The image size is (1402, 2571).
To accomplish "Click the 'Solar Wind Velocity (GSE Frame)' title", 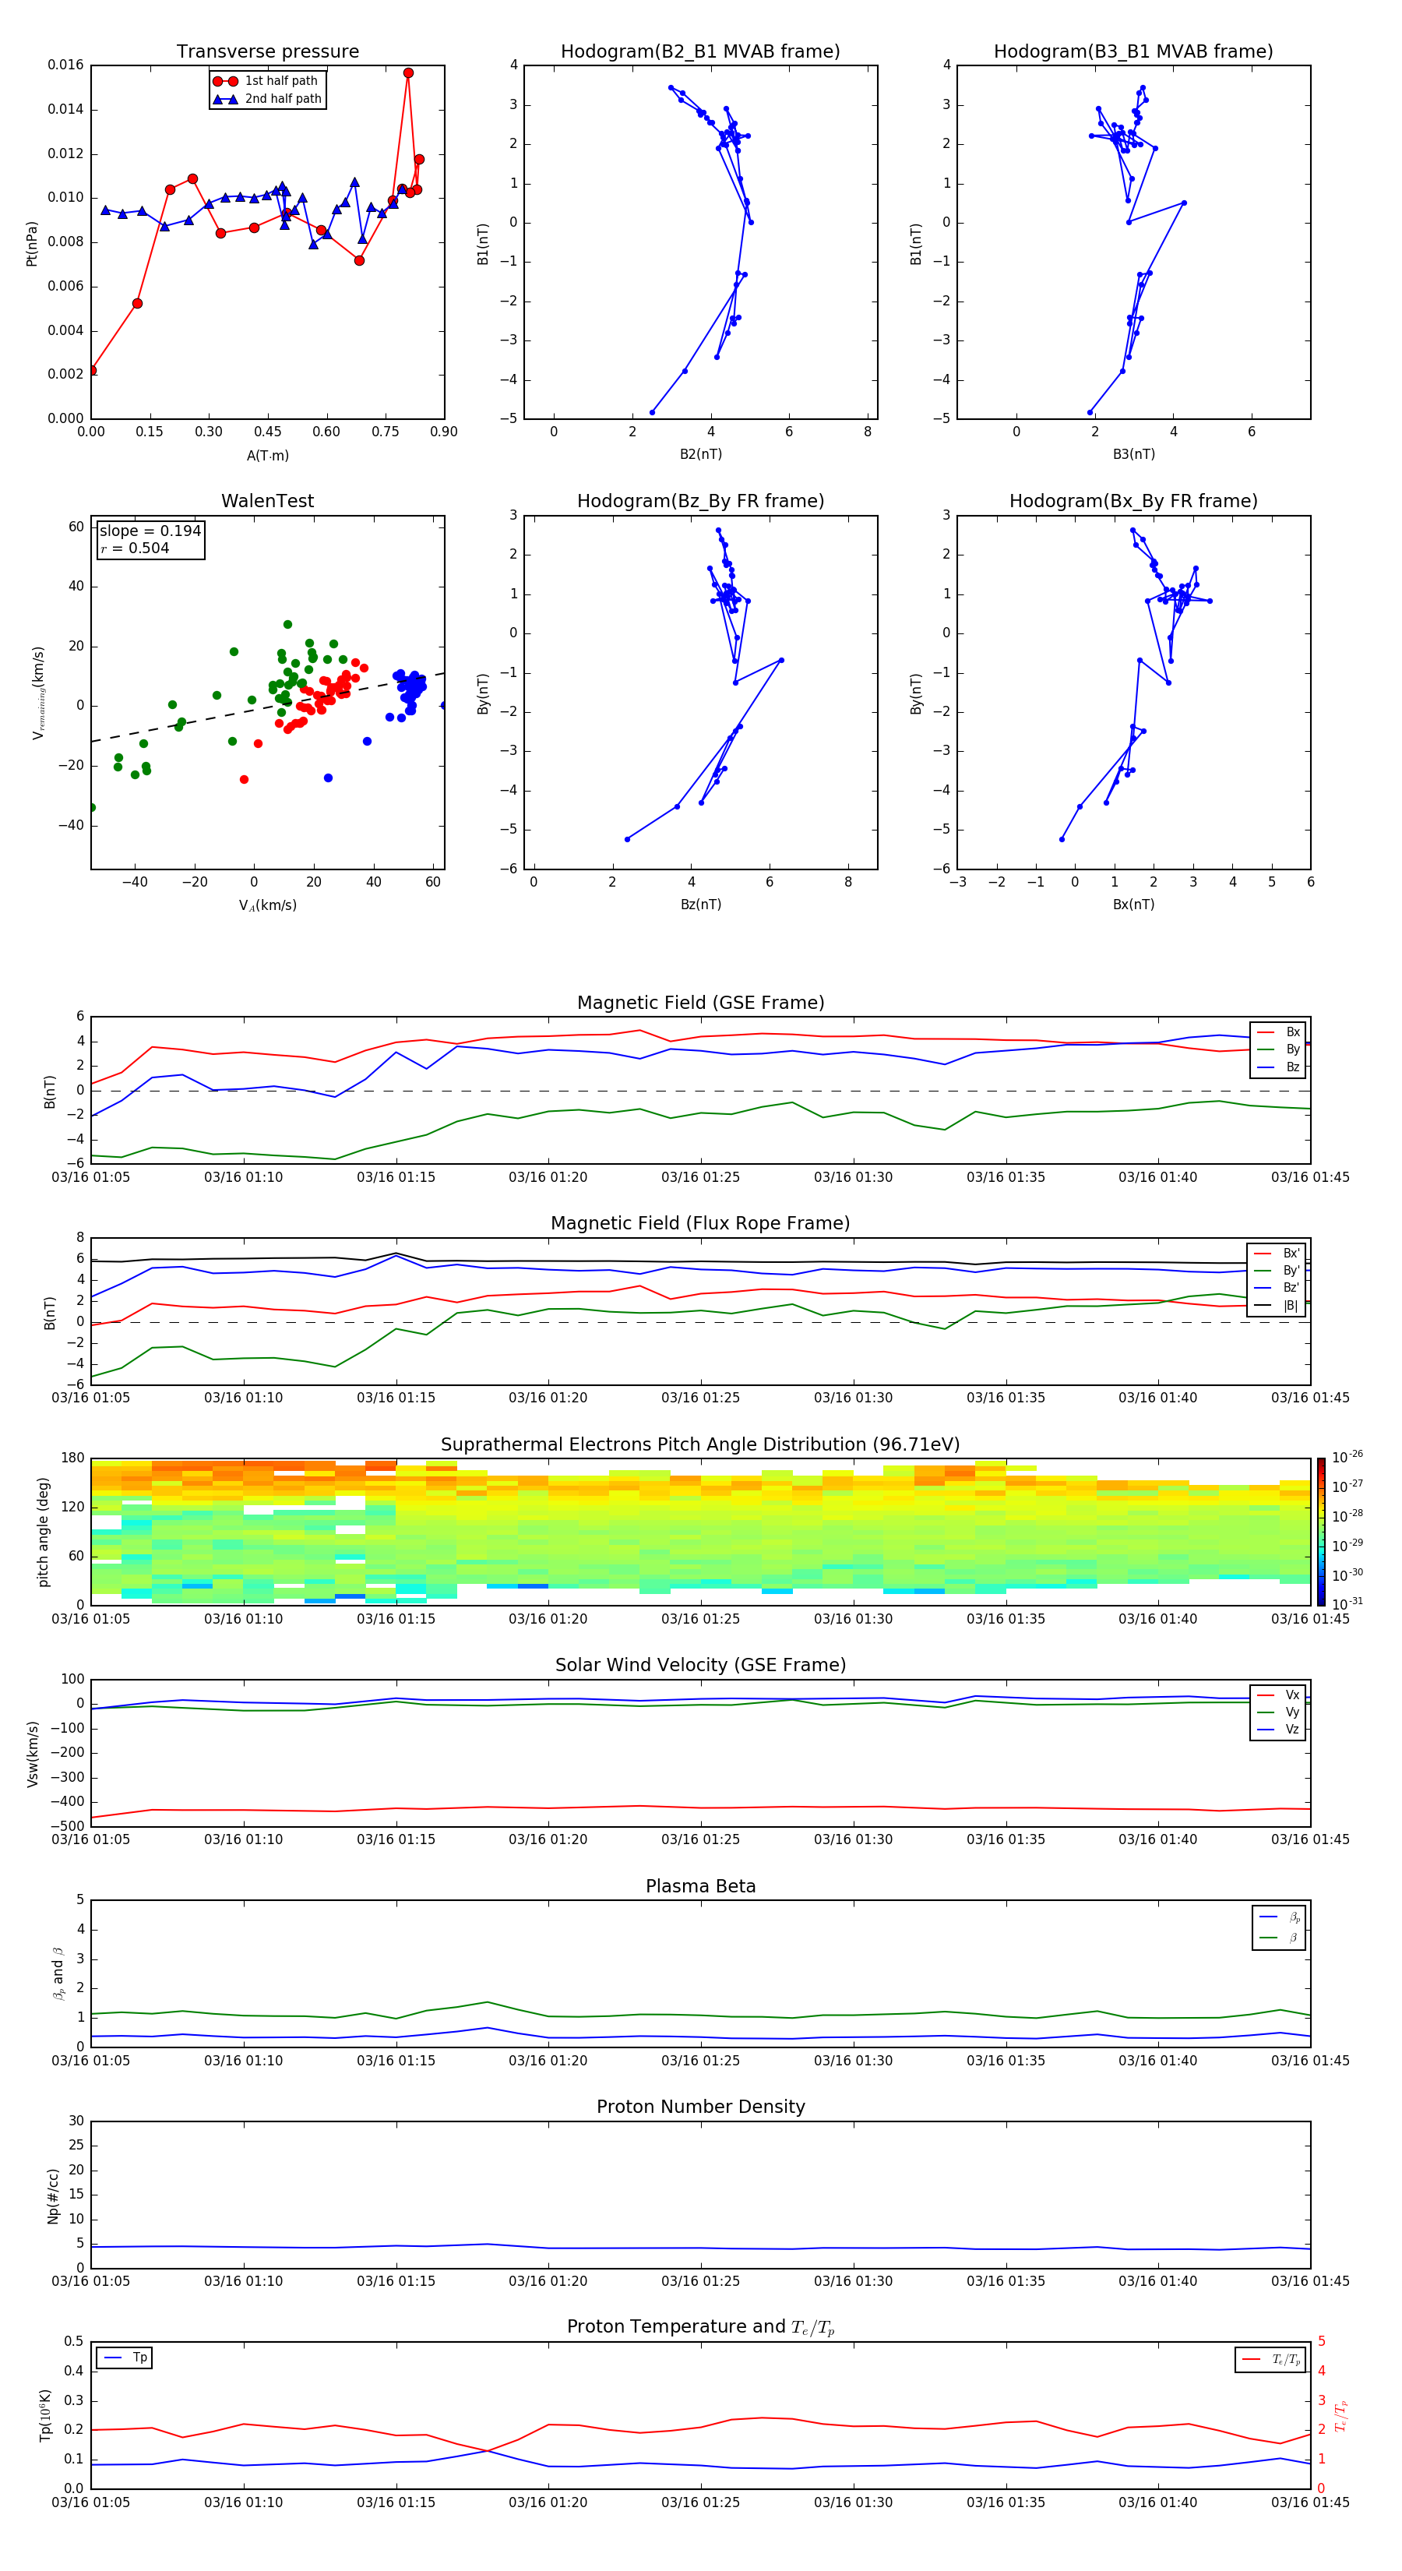I will point(700,1665).
